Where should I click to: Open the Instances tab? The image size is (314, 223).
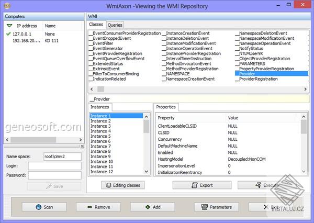coord(100,107)
